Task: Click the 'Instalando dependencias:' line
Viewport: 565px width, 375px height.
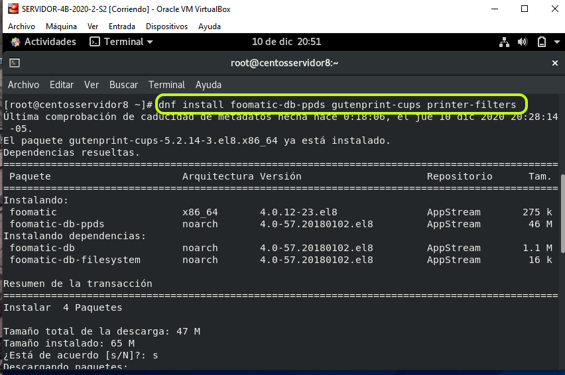Action: click(x=74, y=236)
